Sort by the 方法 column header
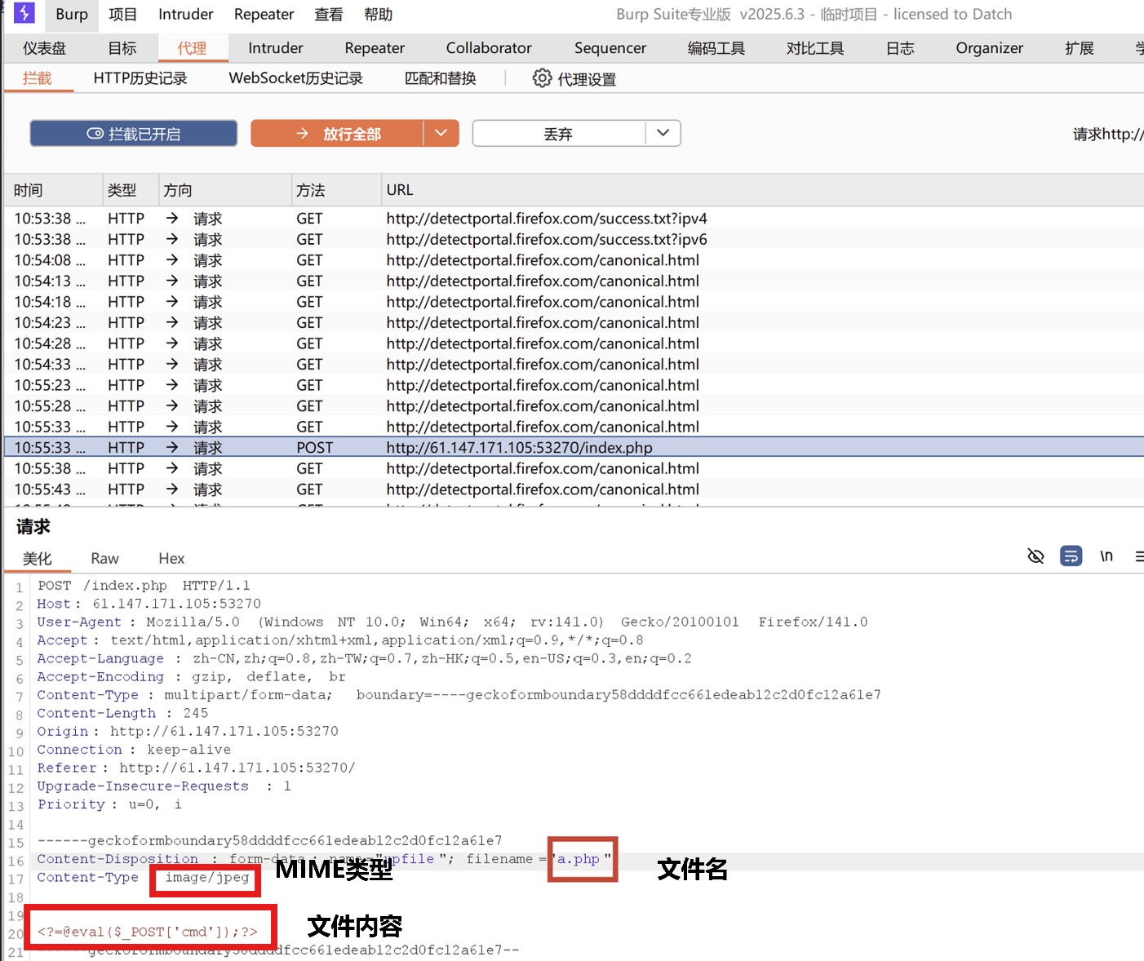This screenshot has width=1144, height=961. tap(336, 190)
